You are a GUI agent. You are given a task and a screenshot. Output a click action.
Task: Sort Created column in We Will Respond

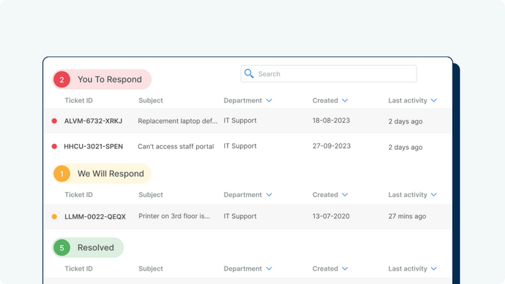click(x=345, y=194)
